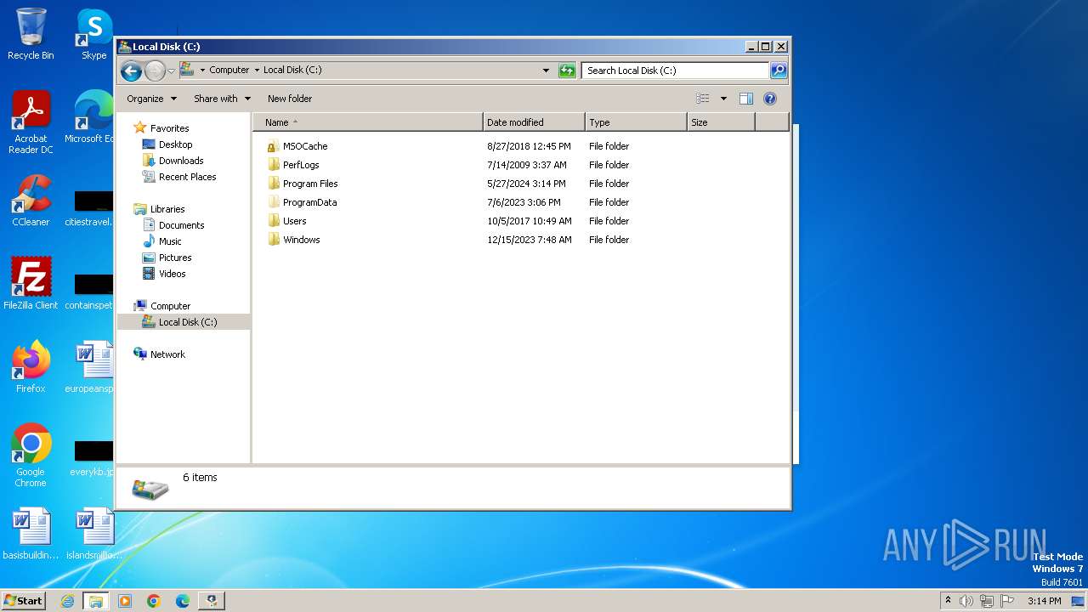Sort by the Size column header

(x=721, y=122)
